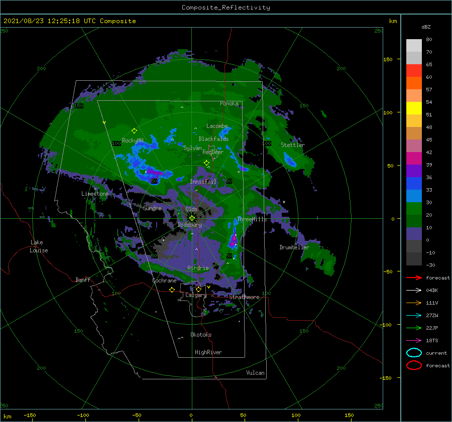Click the 18TS legend label
This screenshot has height=422, width=452.
pyautogui.click(x=432, y=341)
